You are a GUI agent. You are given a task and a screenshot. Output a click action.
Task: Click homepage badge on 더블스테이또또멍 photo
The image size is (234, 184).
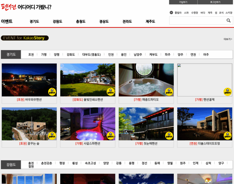[x=228, y=136]
